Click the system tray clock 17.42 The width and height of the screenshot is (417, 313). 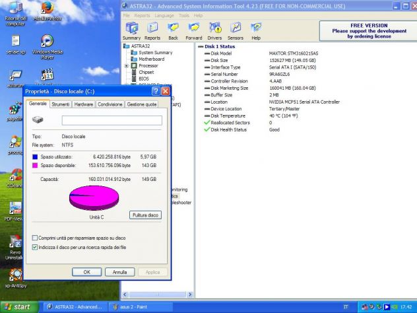(406, 307)
